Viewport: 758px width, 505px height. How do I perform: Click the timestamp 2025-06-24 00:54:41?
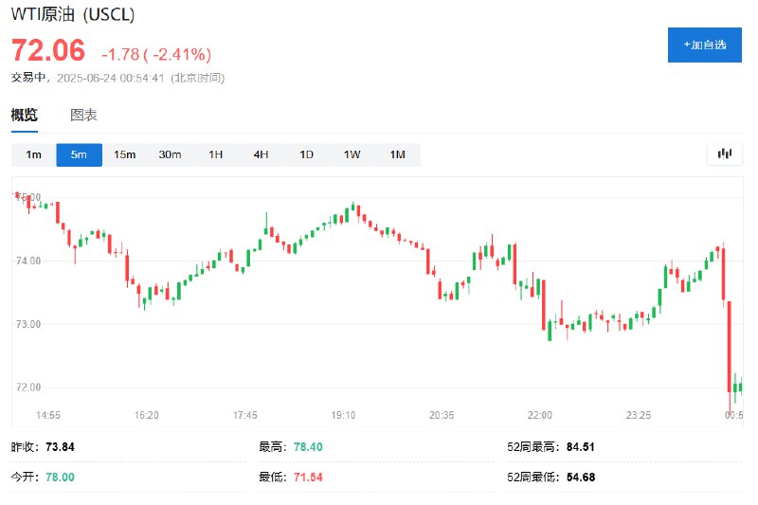pyautogui.click(x=111, y=78)
